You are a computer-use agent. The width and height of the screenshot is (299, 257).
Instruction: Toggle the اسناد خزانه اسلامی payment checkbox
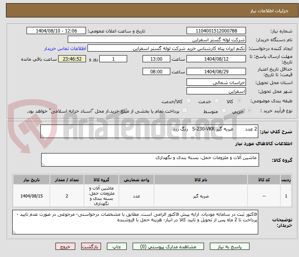[185, 110]
